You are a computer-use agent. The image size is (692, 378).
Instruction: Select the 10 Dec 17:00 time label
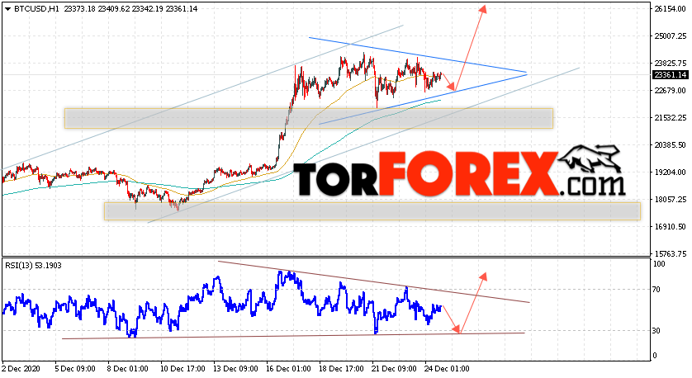pos(182,368)
